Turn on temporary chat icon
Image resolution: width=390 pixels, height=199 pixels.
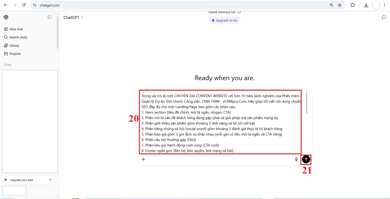(x=384, y=17)
